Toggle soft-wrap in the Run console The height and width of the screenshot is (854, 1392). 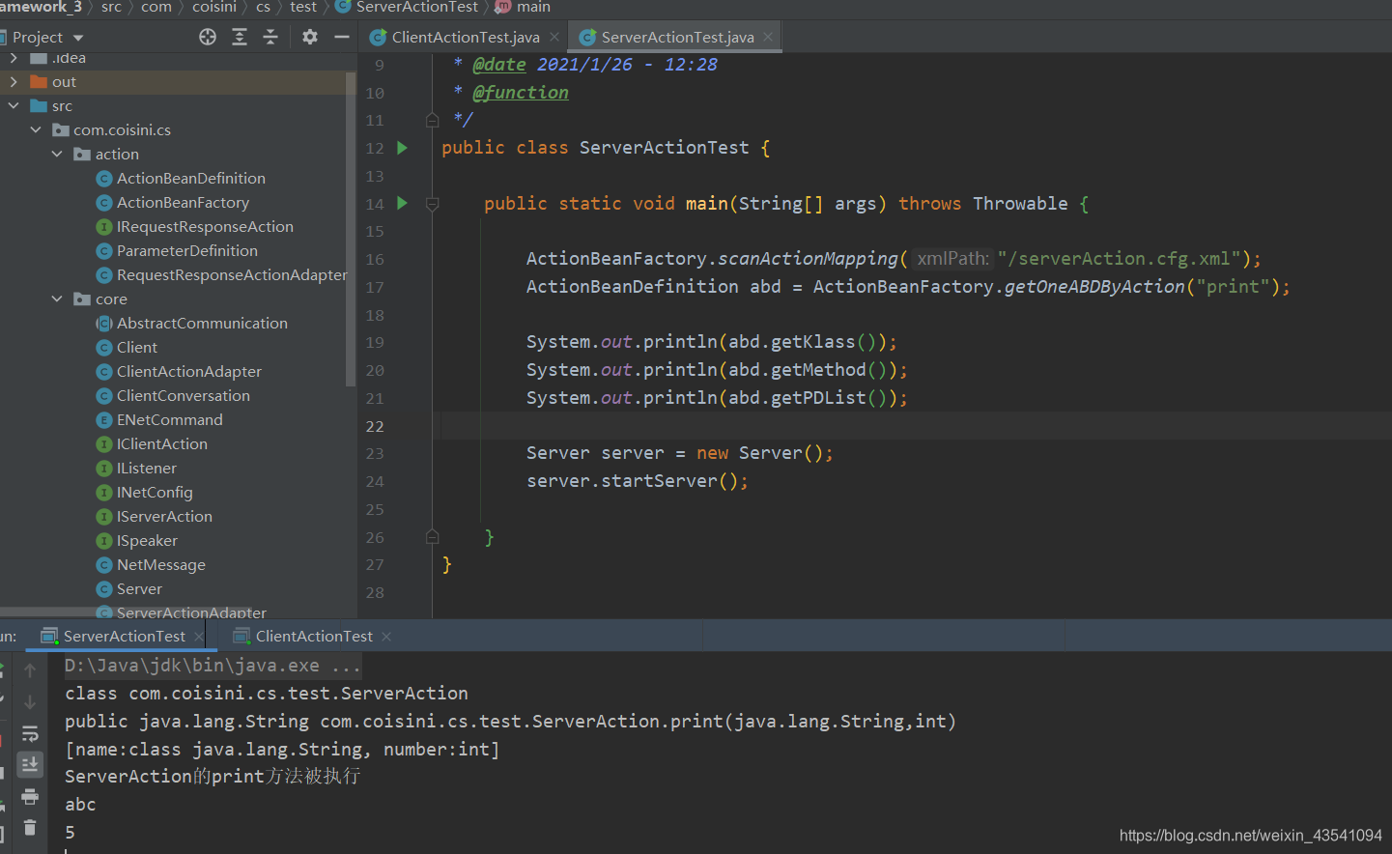click(x=30, y=734)
